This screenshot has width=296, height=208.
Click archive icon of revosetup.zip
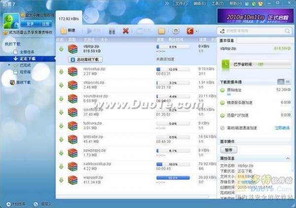point(73,71)
